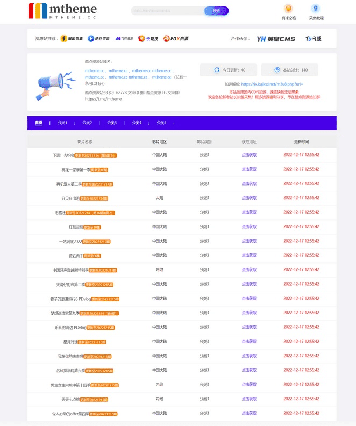Screen dimensions: 356x426
Task: Switch to the 分类3 tab
Action: (x=112, y=123)
